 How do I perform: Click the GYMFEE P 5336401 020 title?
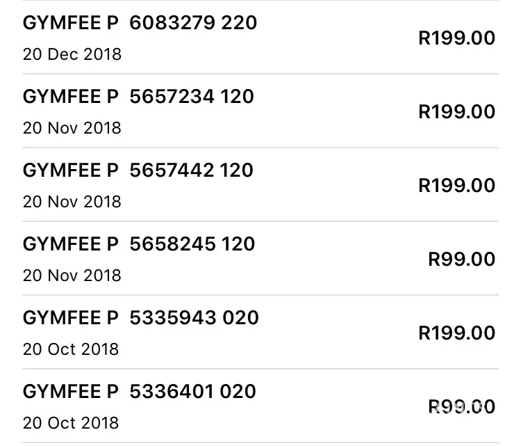[139, 392]
